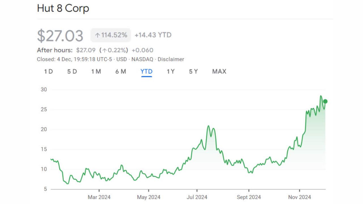This screenshot has width=363, height=204.
Task: Click the Mar 2024 axis label
Action: [99, 197]
